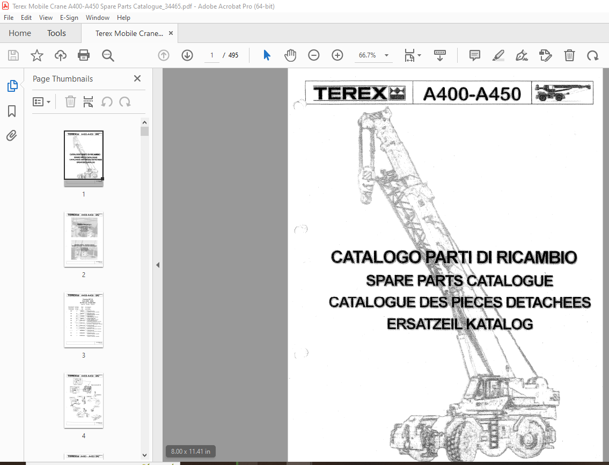Viewport: 609px width, 465px height.
Task: Click the current page number field
Action: (x=211, y=55)
